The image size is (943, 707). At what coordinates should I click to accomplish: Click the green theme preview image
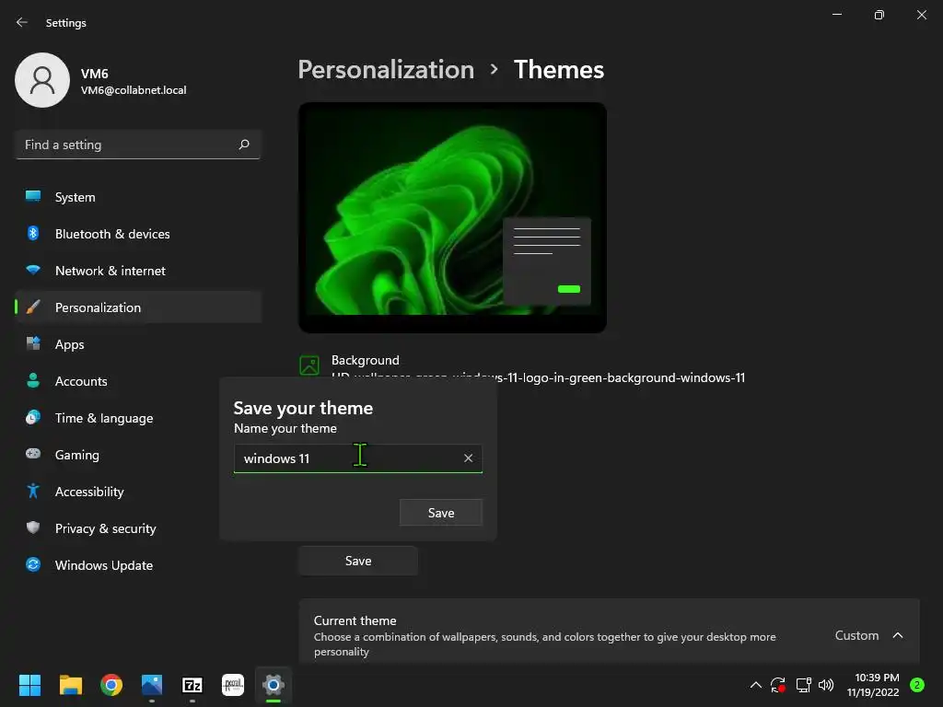pyautogui.click(x=452, y=217)
